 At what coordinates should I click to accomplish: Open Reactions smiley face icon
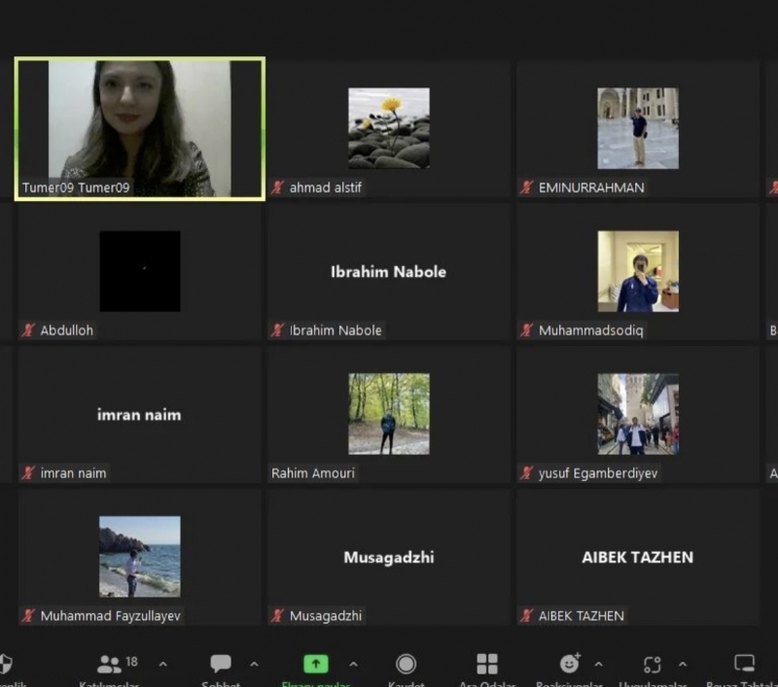[570, 664]
